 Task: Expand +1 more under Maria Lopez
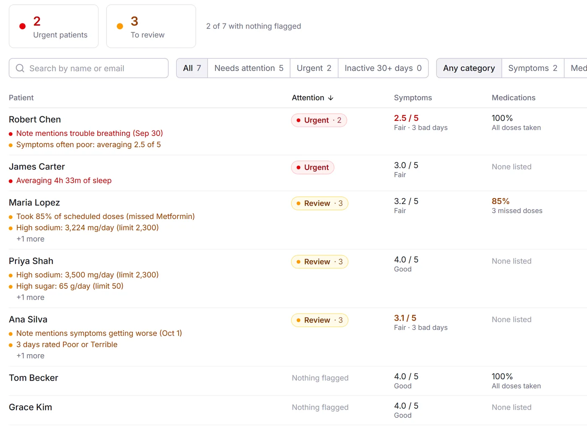[30, 239]
